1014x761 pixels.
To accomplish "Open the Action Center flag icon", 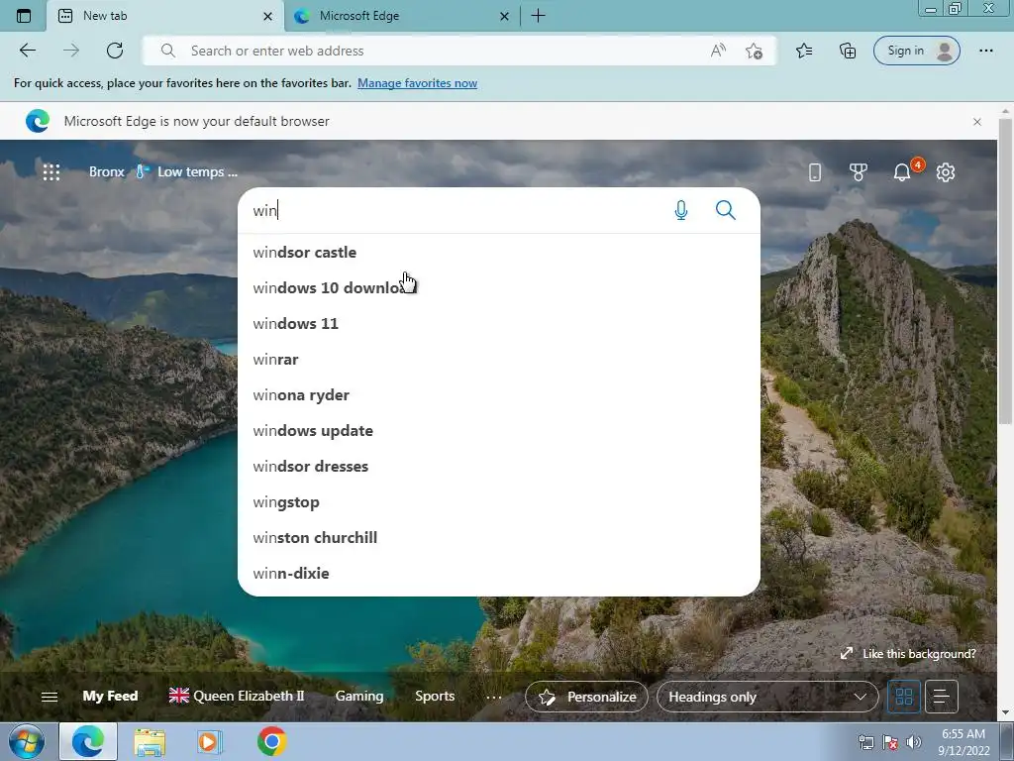I will point(890,742).
